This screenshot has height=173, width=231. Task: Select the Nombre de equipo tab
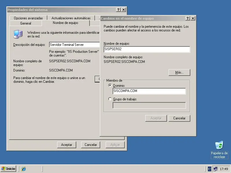[66, 23]
